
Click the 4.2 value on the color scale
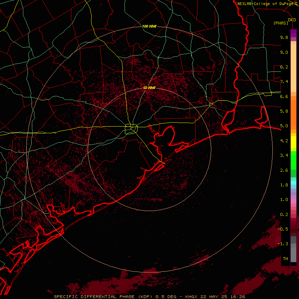[284, 141]
